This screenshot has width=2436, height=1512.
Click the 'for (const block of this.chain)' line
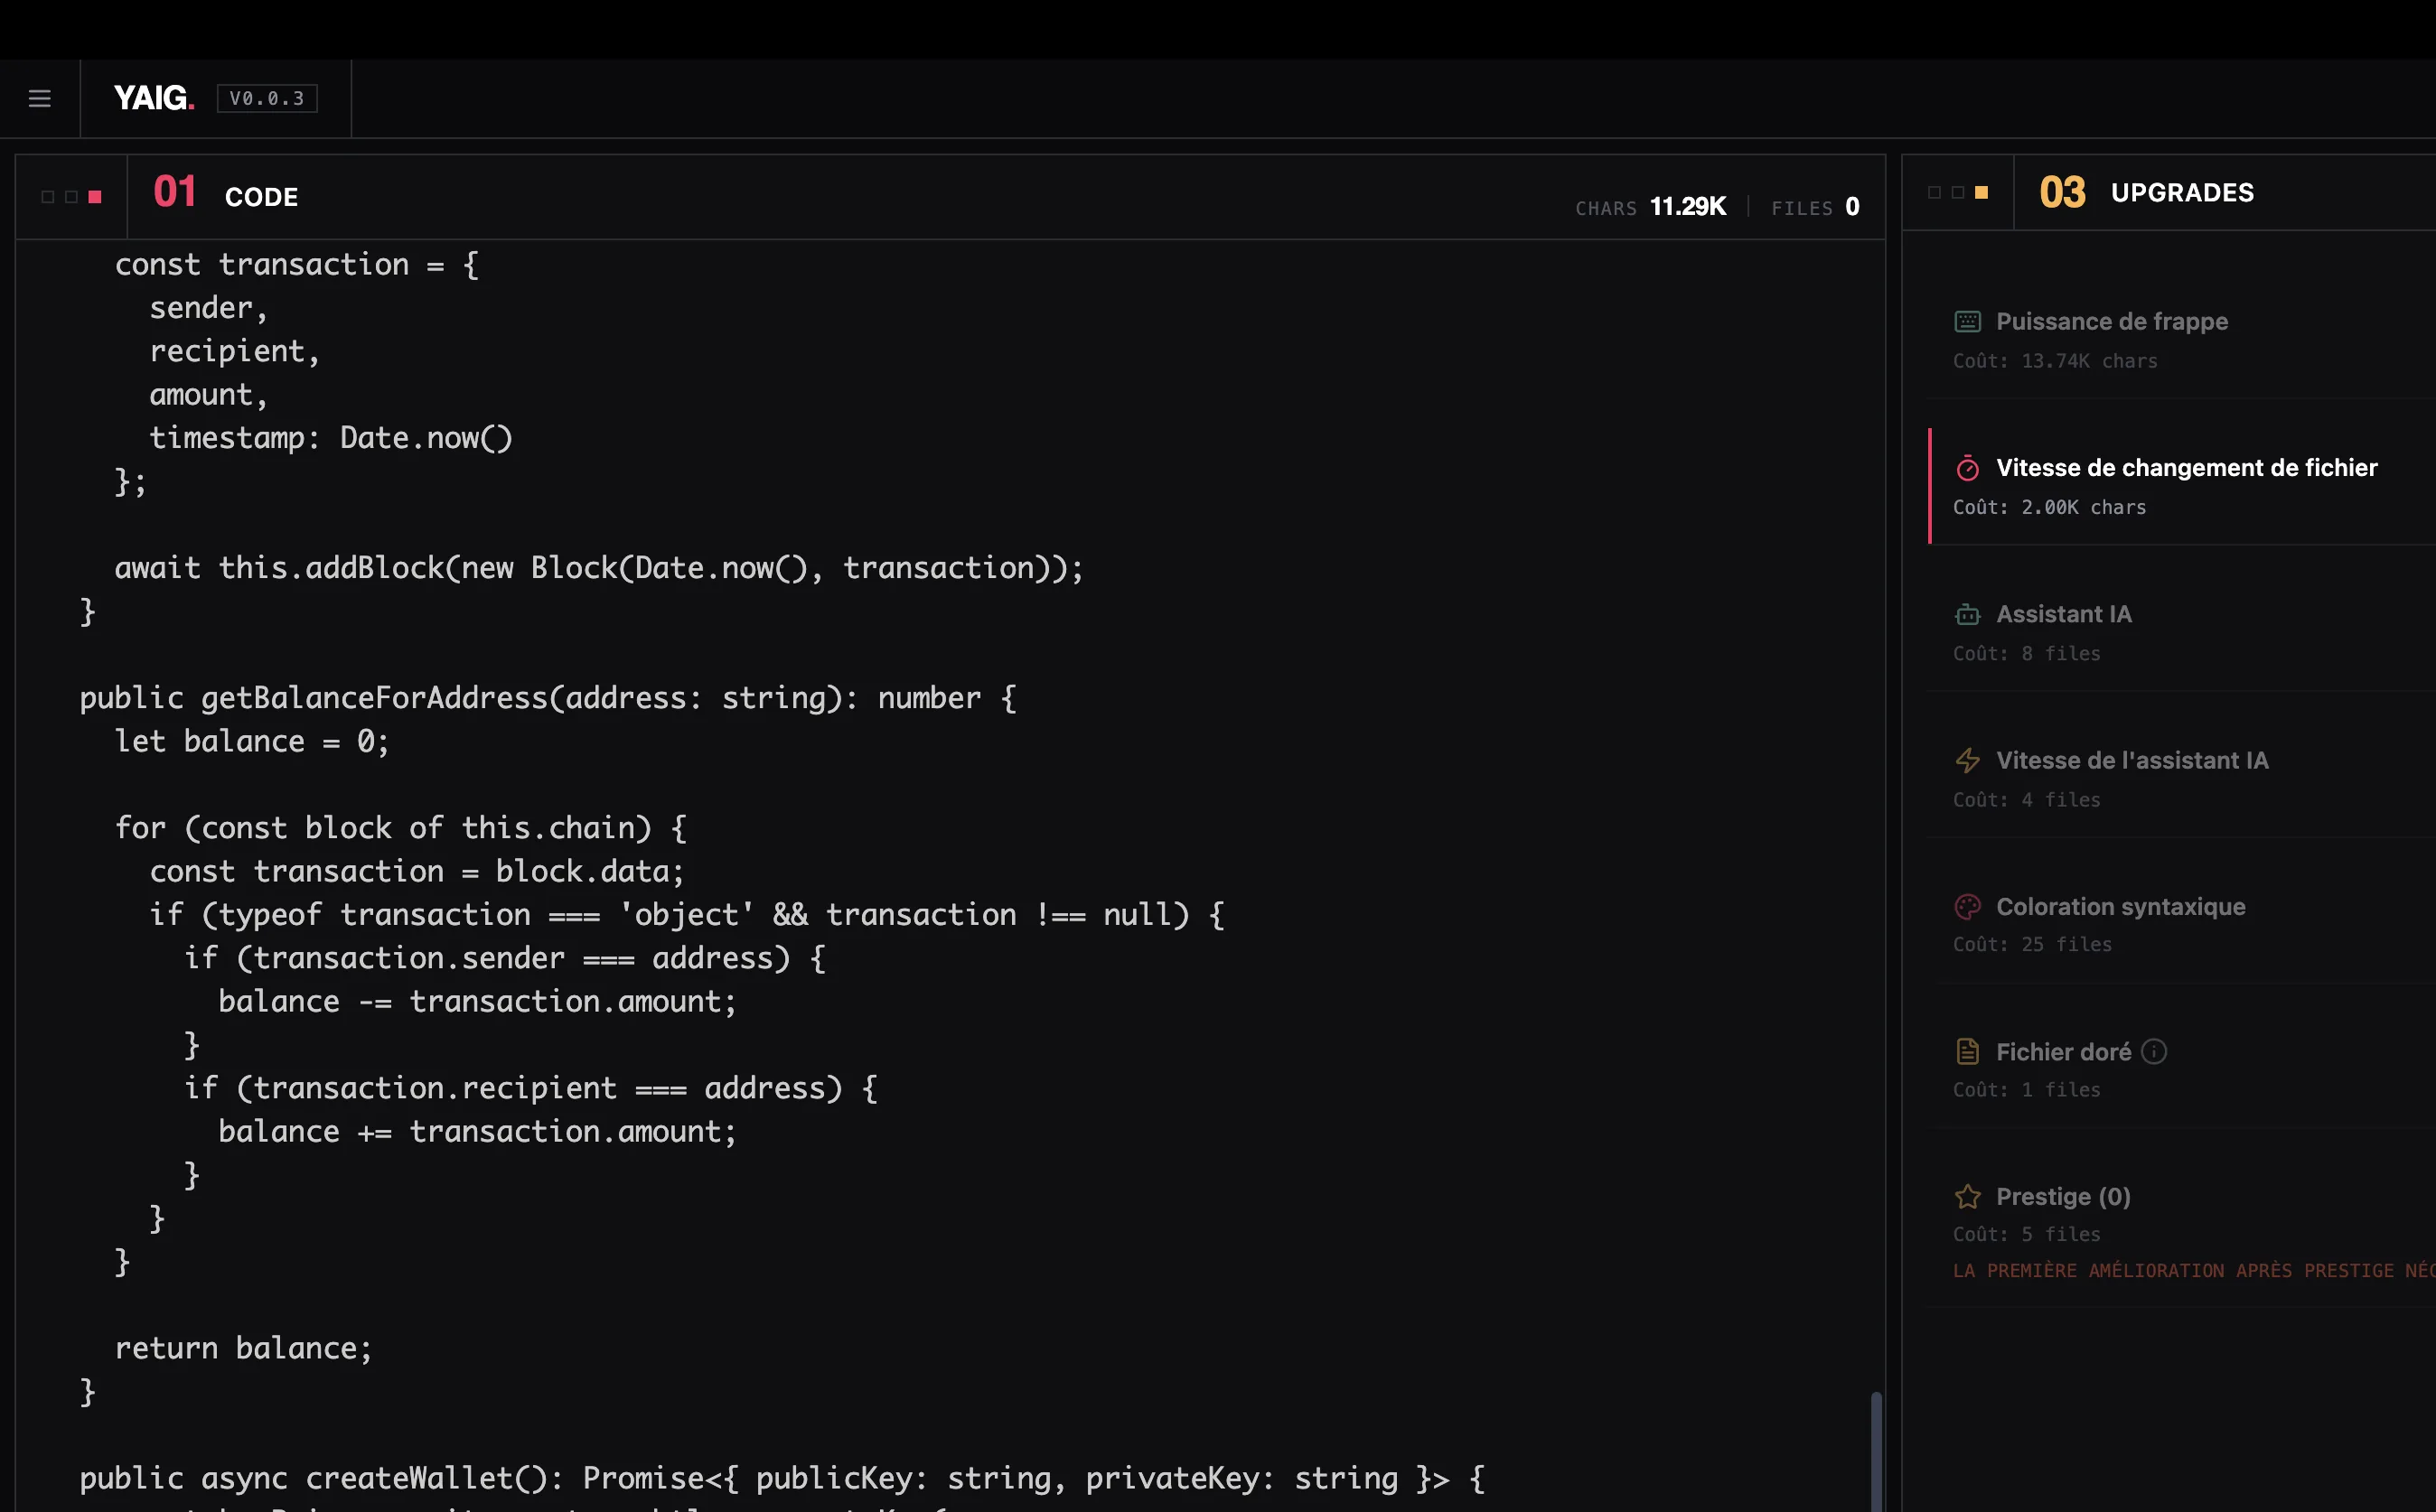click(401, 828)
